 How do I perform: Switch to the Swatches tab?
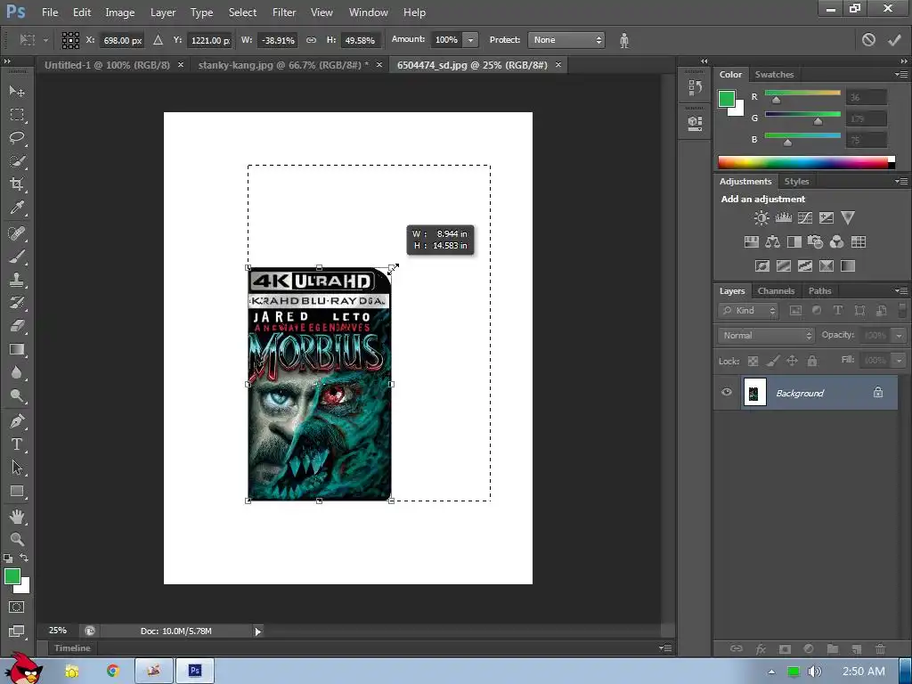click(x=774, y=75)
